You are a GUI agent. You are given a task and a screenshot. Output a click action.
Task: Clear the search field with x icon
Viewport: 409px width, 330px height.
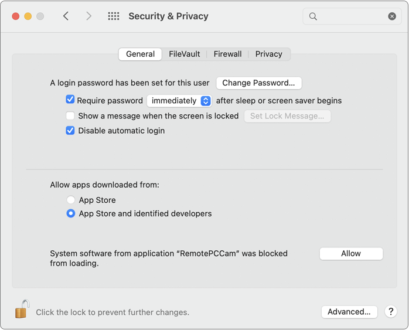click(x=392, y=16)
